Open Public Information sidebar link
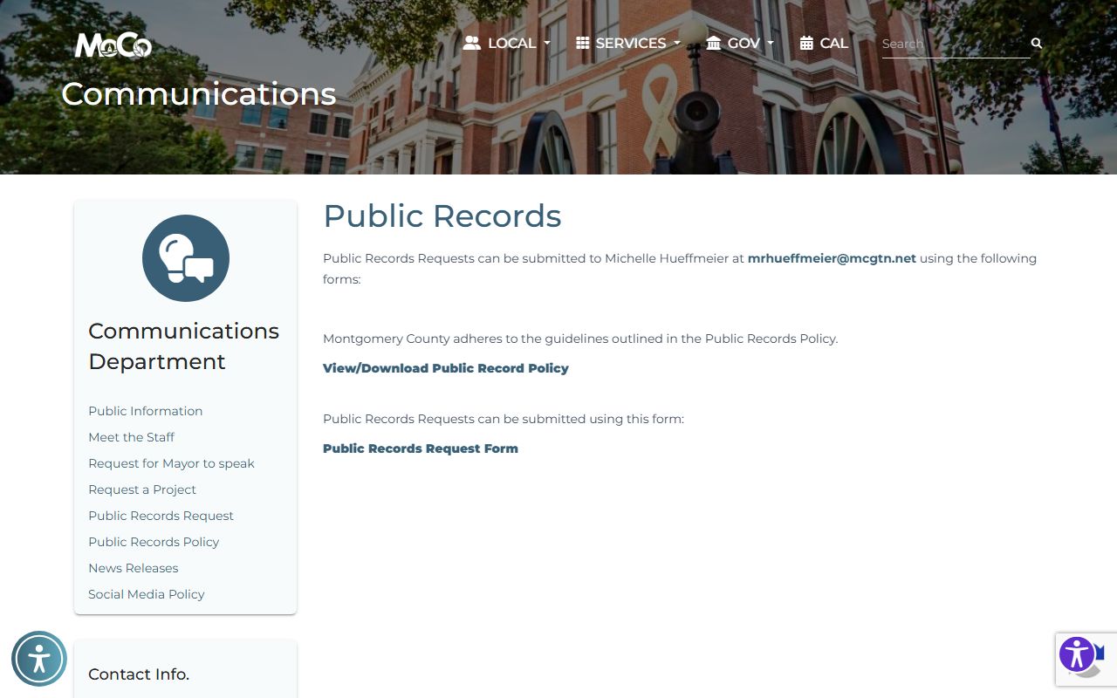The height and width of the screenshot is (698, 1117). (x=145, y=411)
